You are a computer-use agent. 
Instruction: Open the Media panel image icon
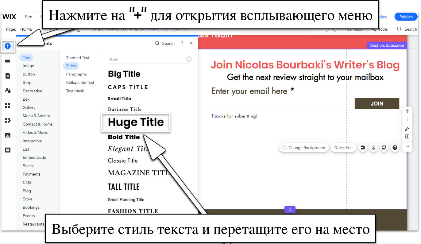(7, 135)
